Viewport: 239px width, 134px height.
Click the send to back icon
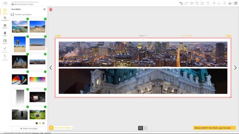(219, 3)
